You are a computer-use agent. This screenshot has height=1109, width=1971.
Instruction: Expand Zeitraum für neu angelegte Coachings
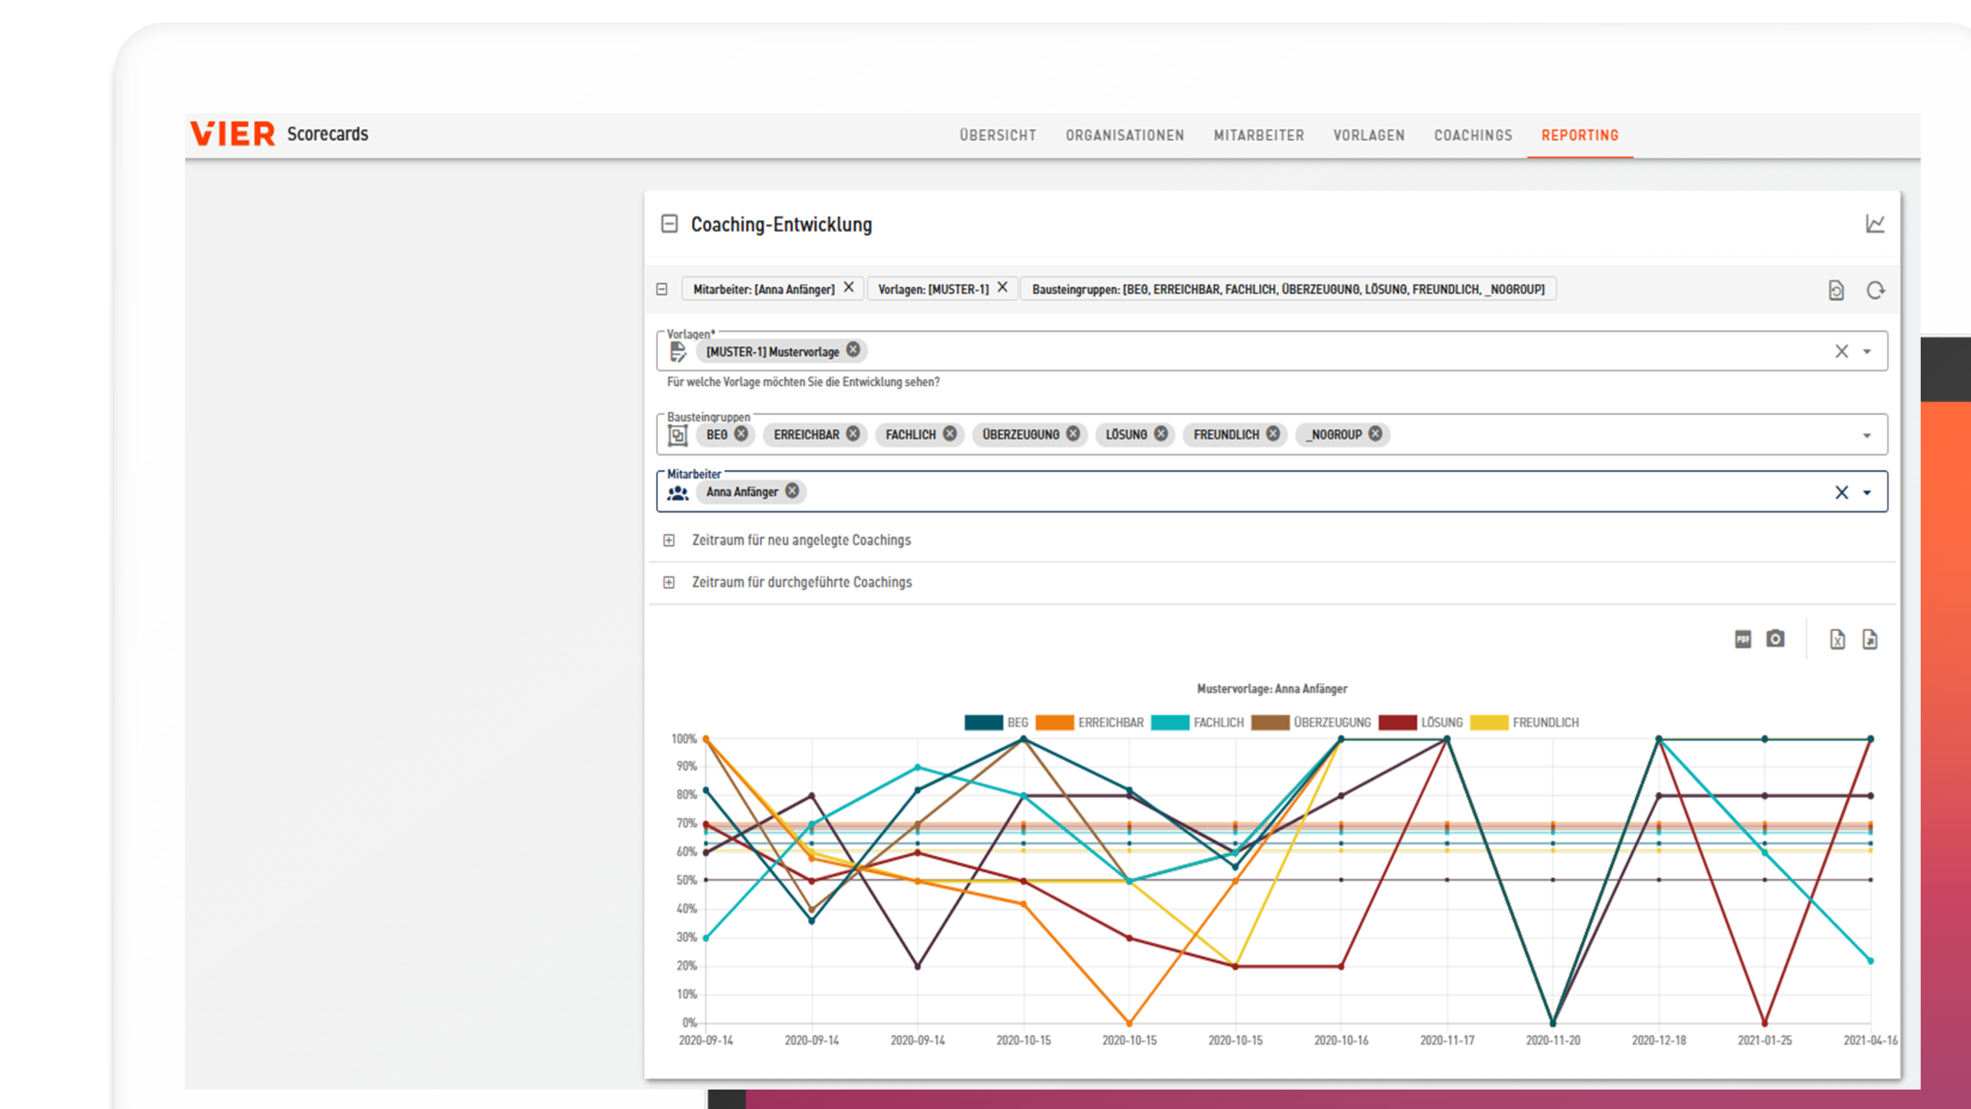click(669, 540)
